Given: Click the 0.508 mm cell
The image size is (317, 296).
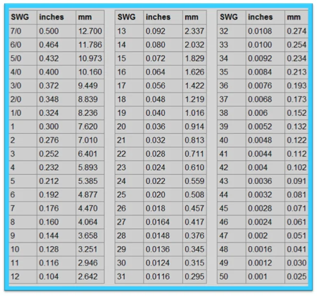Looking at the screenshot, I should point(194,195).
